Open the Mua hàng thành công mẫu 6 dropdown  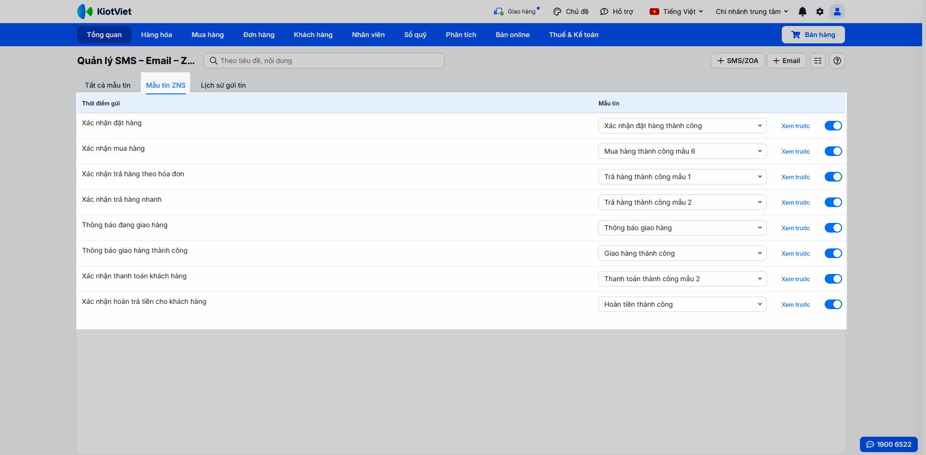pyautogui.click(x=682, y=151)
